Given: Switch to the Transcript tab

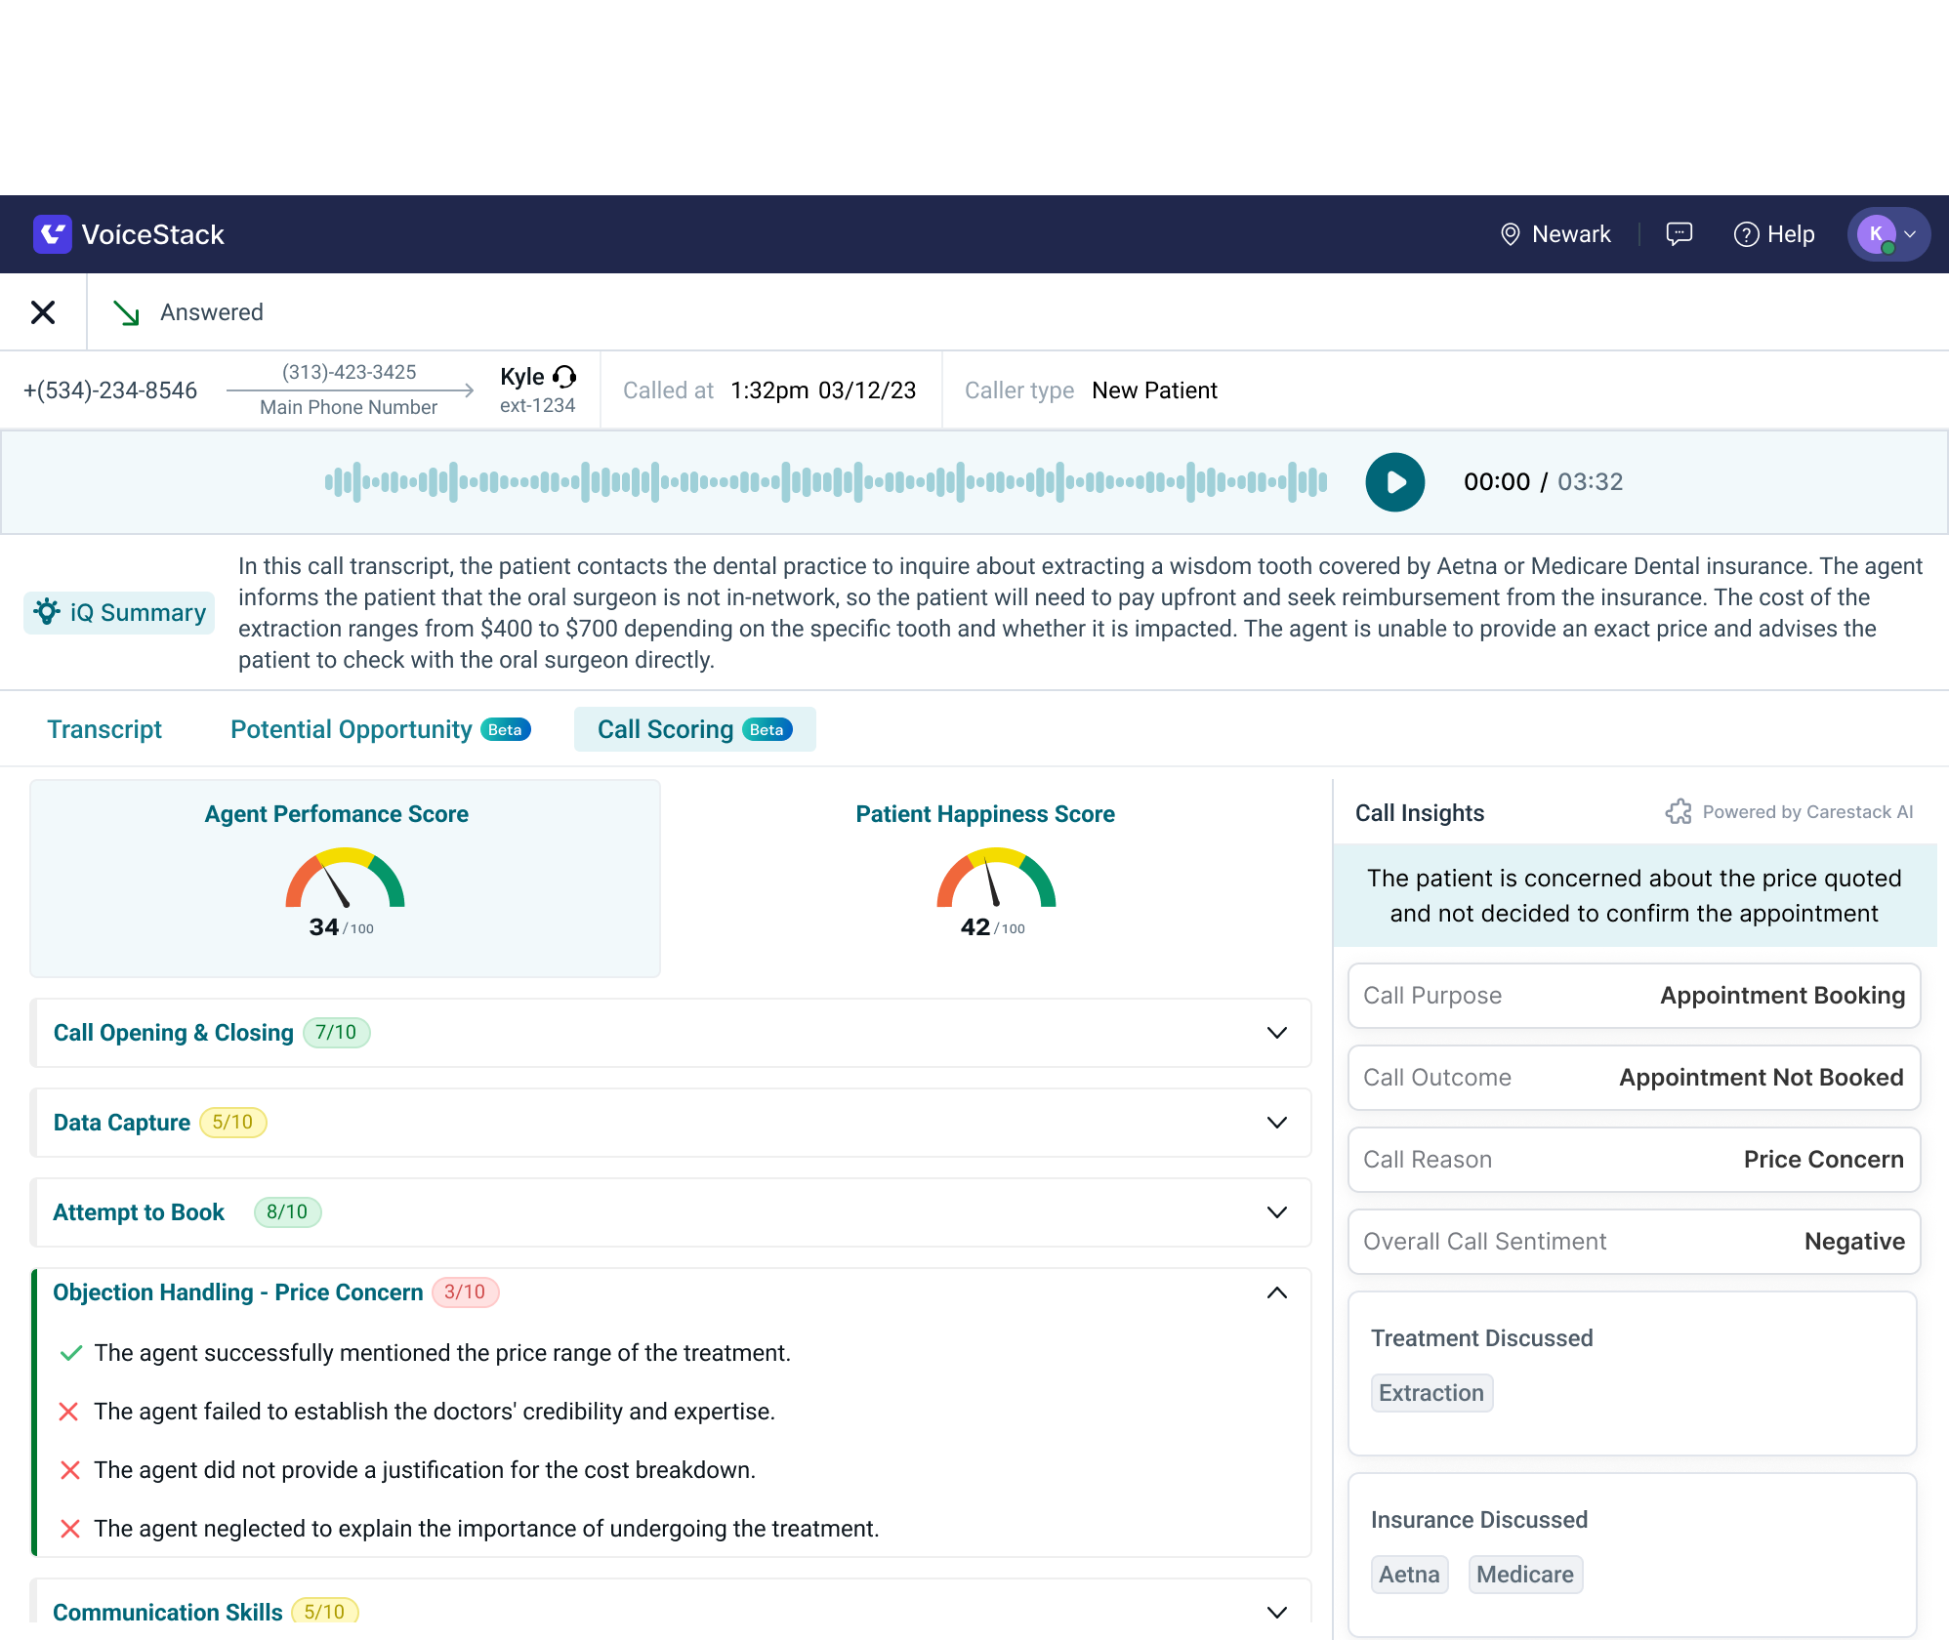Looking at the screenshot, I should pos(104,729).
